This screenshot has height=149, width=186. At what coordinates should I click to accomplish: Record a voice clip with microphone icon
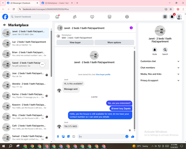[58, 136]
